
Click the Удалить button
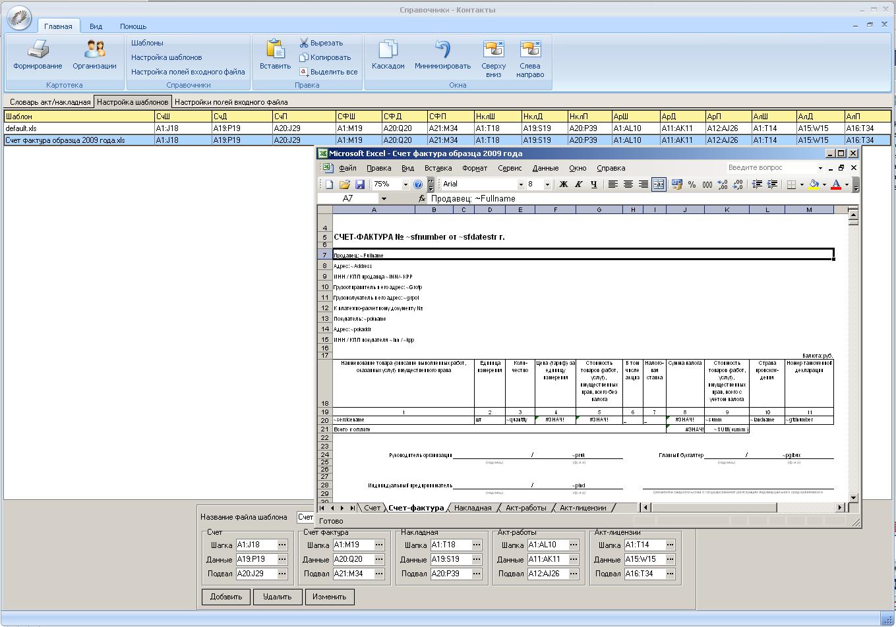click(277, 597)
